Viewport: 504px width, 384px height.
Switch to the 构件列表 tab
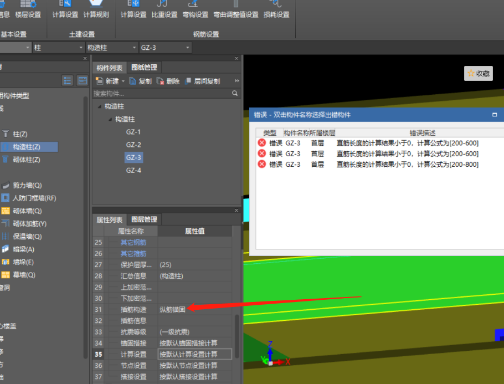[110, 68]
